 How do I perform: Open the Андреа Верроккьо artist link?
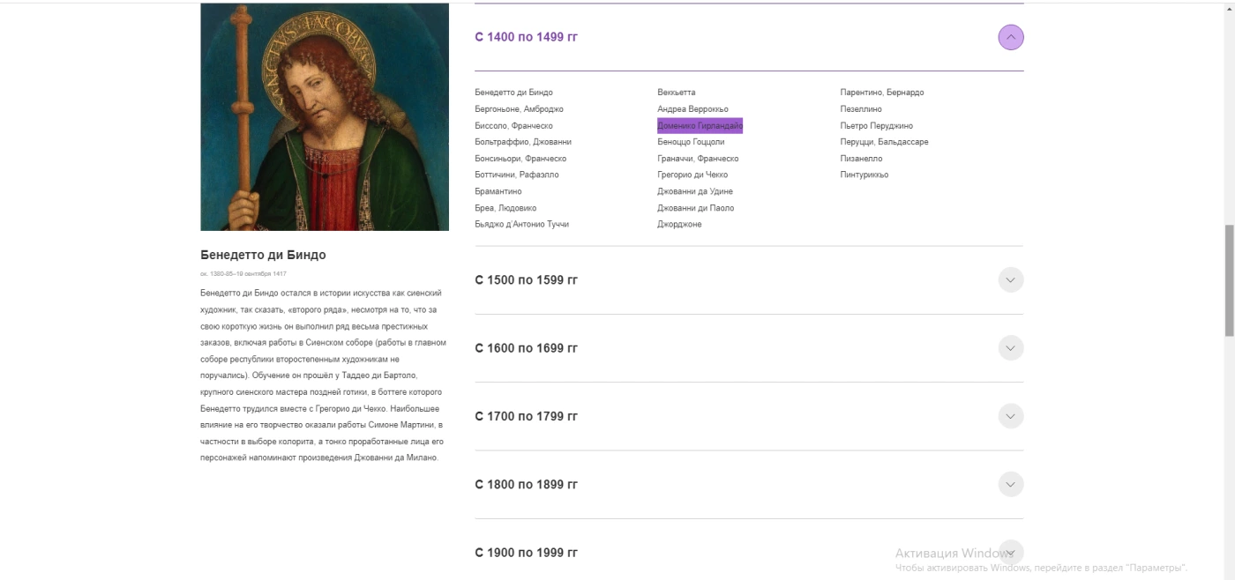(692, 109)
